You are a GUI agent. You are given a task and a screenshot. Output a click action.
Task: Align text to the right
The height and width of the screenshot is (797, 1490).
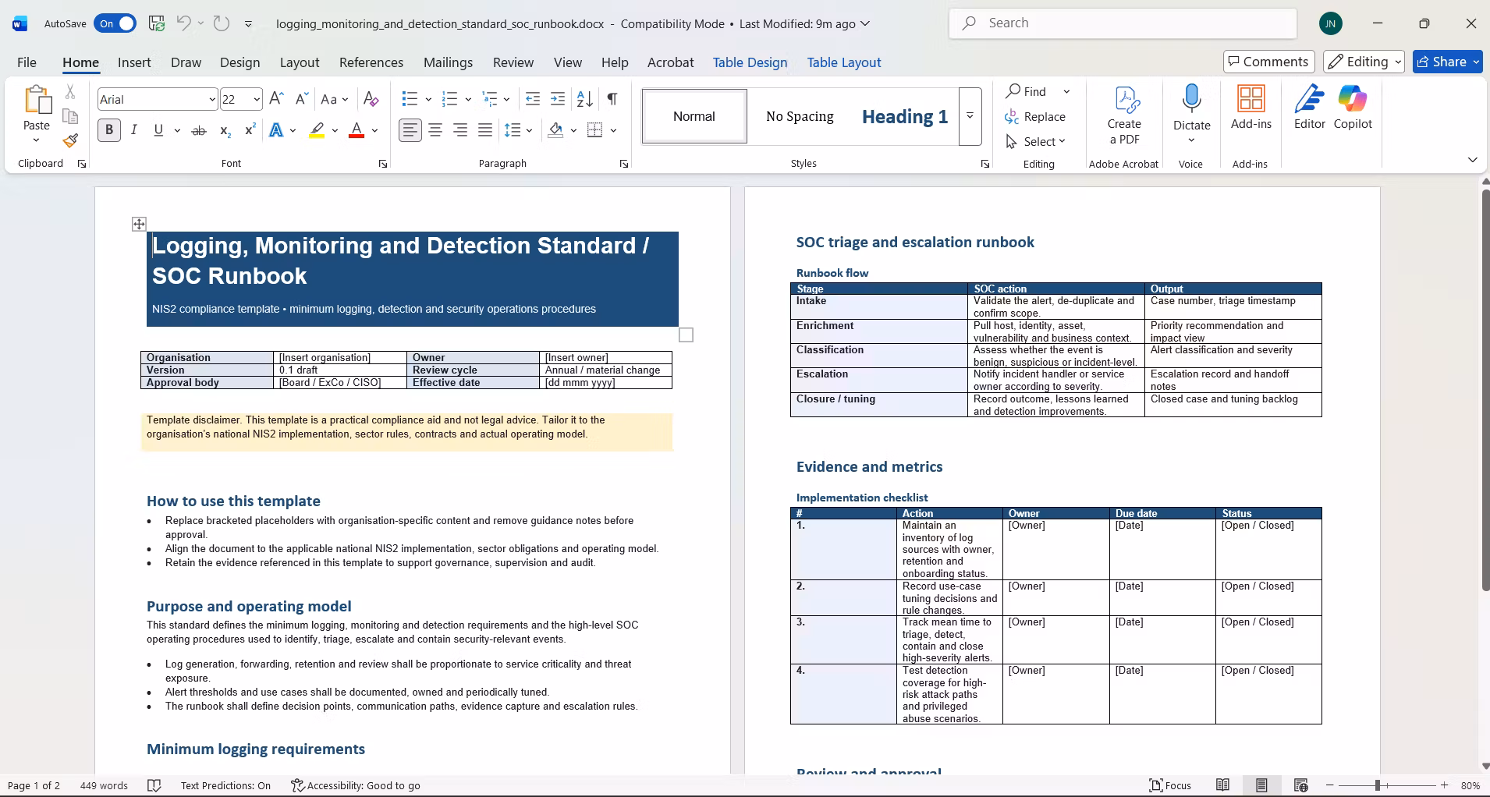[x=460, y=130]
